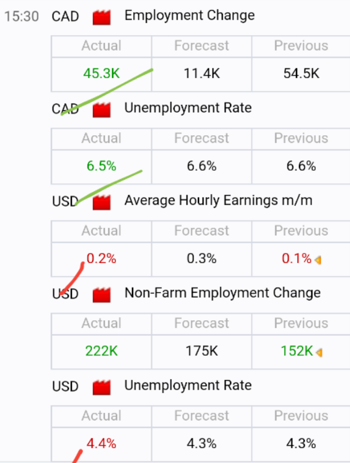Click the 175K forecast value
The height and width of the screenshot is (463, 350).
(202, 351)
